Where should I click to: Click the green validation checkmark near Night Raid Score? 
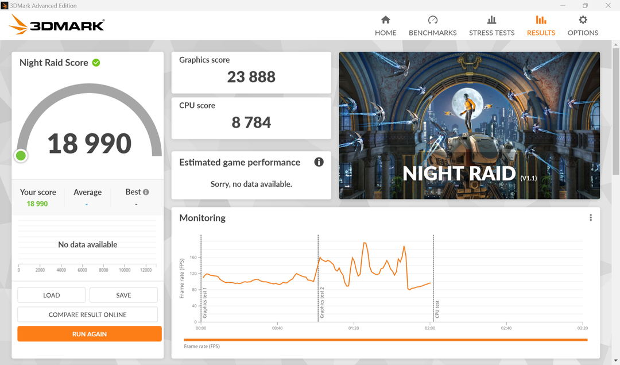[x=96, y=63]
